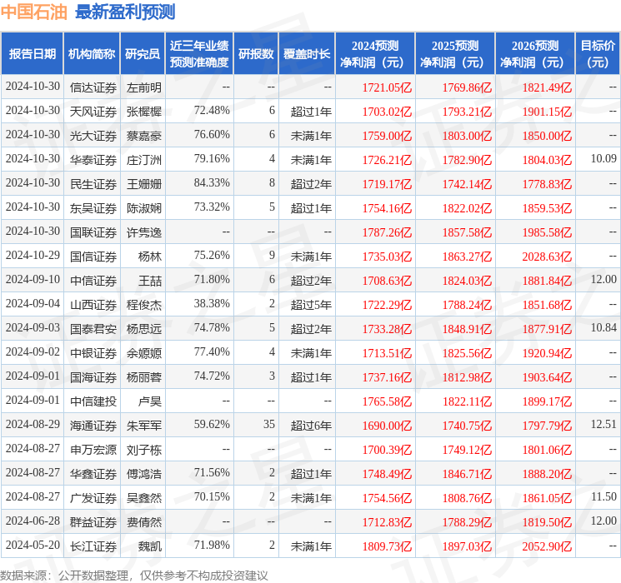This screenshot has width=621, height=583.
Task: Click the 1897.03亿 2025 forecast value
Action: pos(467,546)
